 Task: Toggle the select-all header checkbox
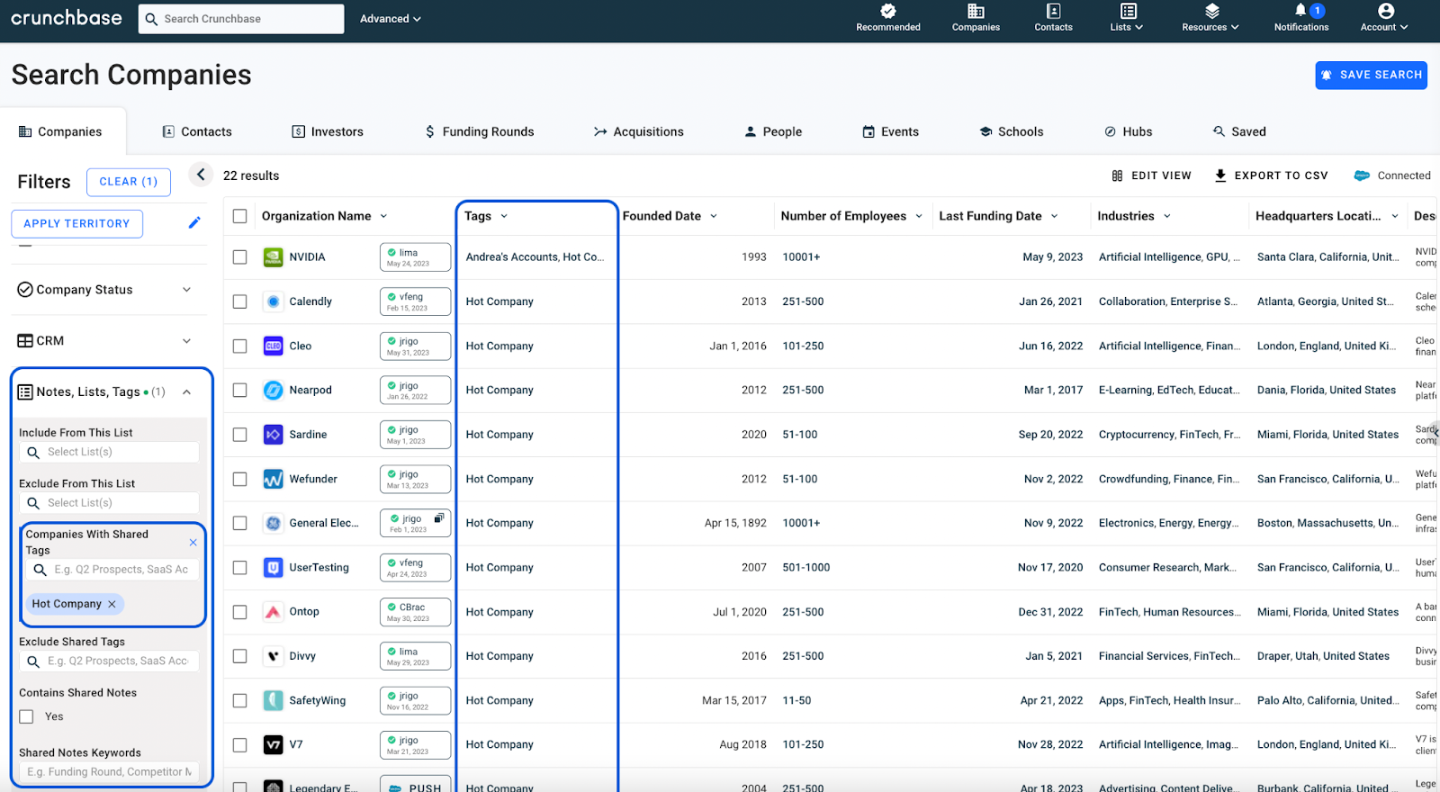tap(239, 216)
